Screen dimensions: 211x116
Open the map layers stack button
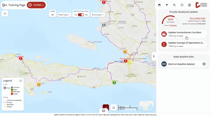coord(5,14)
